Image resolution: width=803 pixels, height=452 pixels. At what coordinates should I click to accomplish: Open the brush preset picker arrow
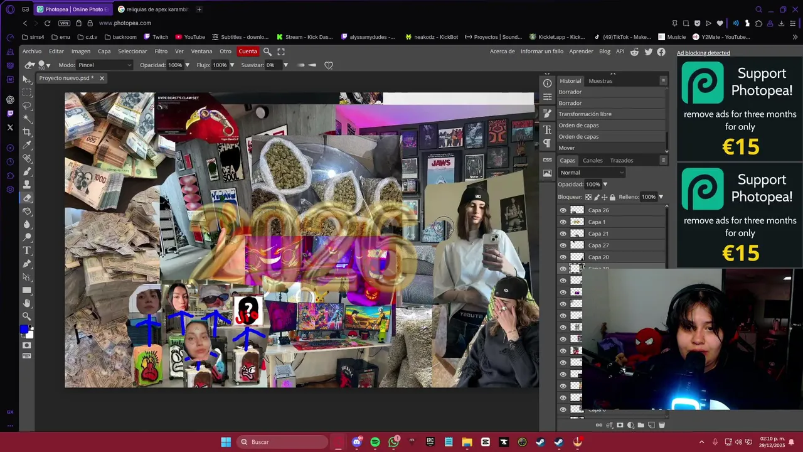coord(48,65)
